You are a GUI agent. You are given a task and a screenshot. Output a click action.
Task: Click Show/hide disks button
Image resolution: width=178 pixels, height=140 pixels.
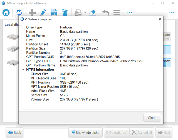point(85,132)
